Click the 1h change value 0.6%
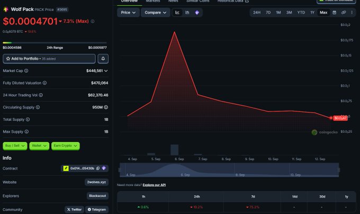360x214 pixels. point(143,207)
